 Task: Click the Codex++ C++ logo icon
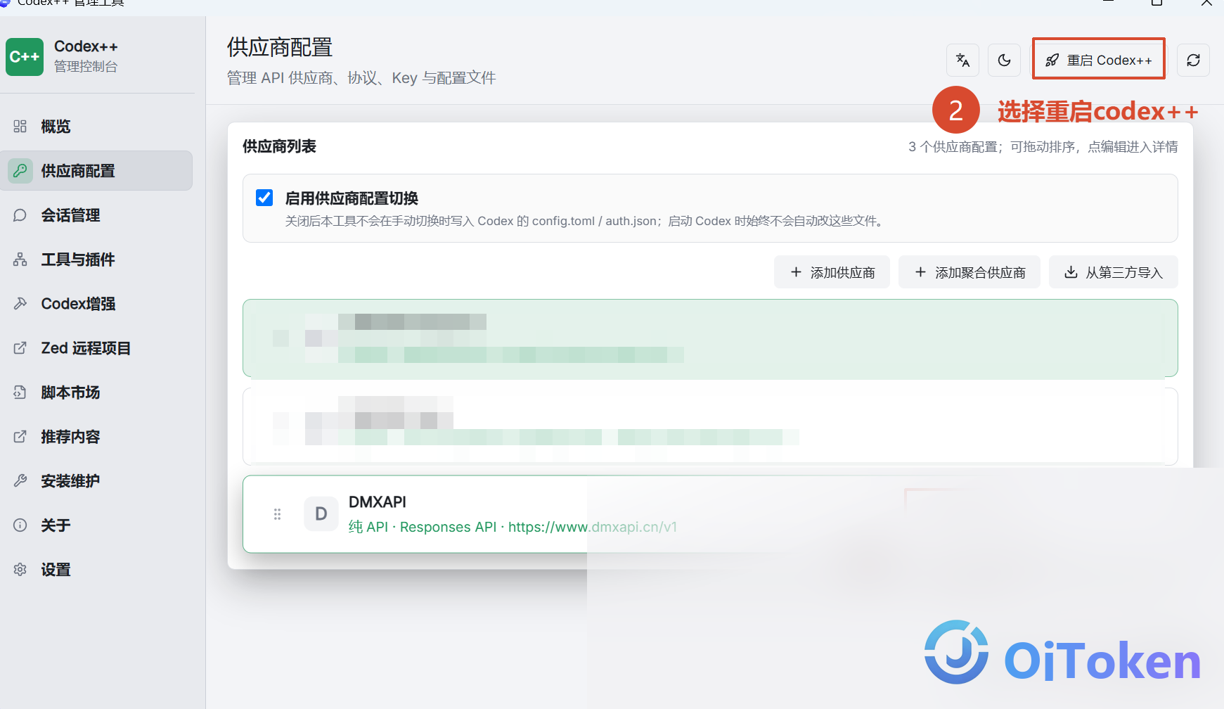pos(25,57)
